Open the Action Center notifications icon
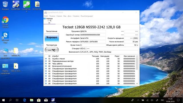Image resolution: width=183 pixels, height=103 pixels. tap(178, 100)
